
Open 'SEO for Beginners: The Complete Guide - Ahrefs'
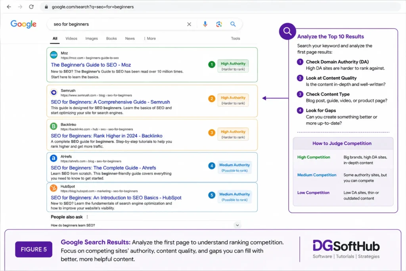103,167
